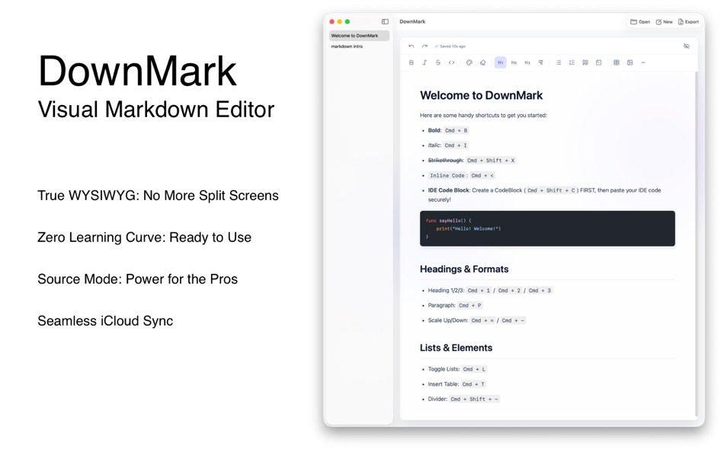This screenshot has width=724, height=452.
Task: Select 'Welcome to DownMark' in the sidebar
Action: click(x=359, y=36)
